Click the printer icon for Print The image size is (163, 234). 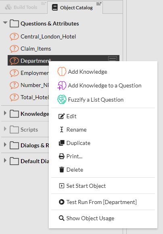(x=62, y=156)
